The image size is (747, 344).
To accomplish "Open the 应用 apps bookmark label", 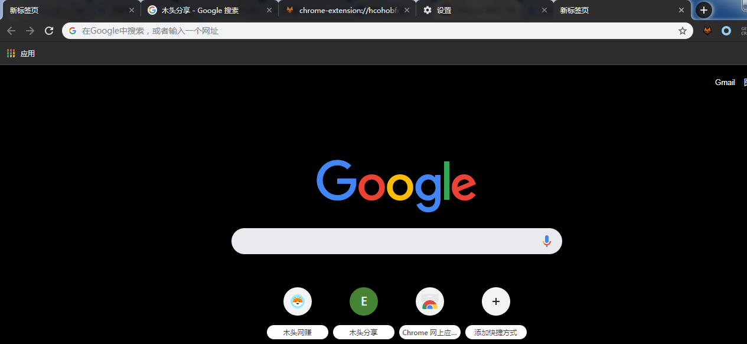I will pyautogui.click(x=28, y=53).
